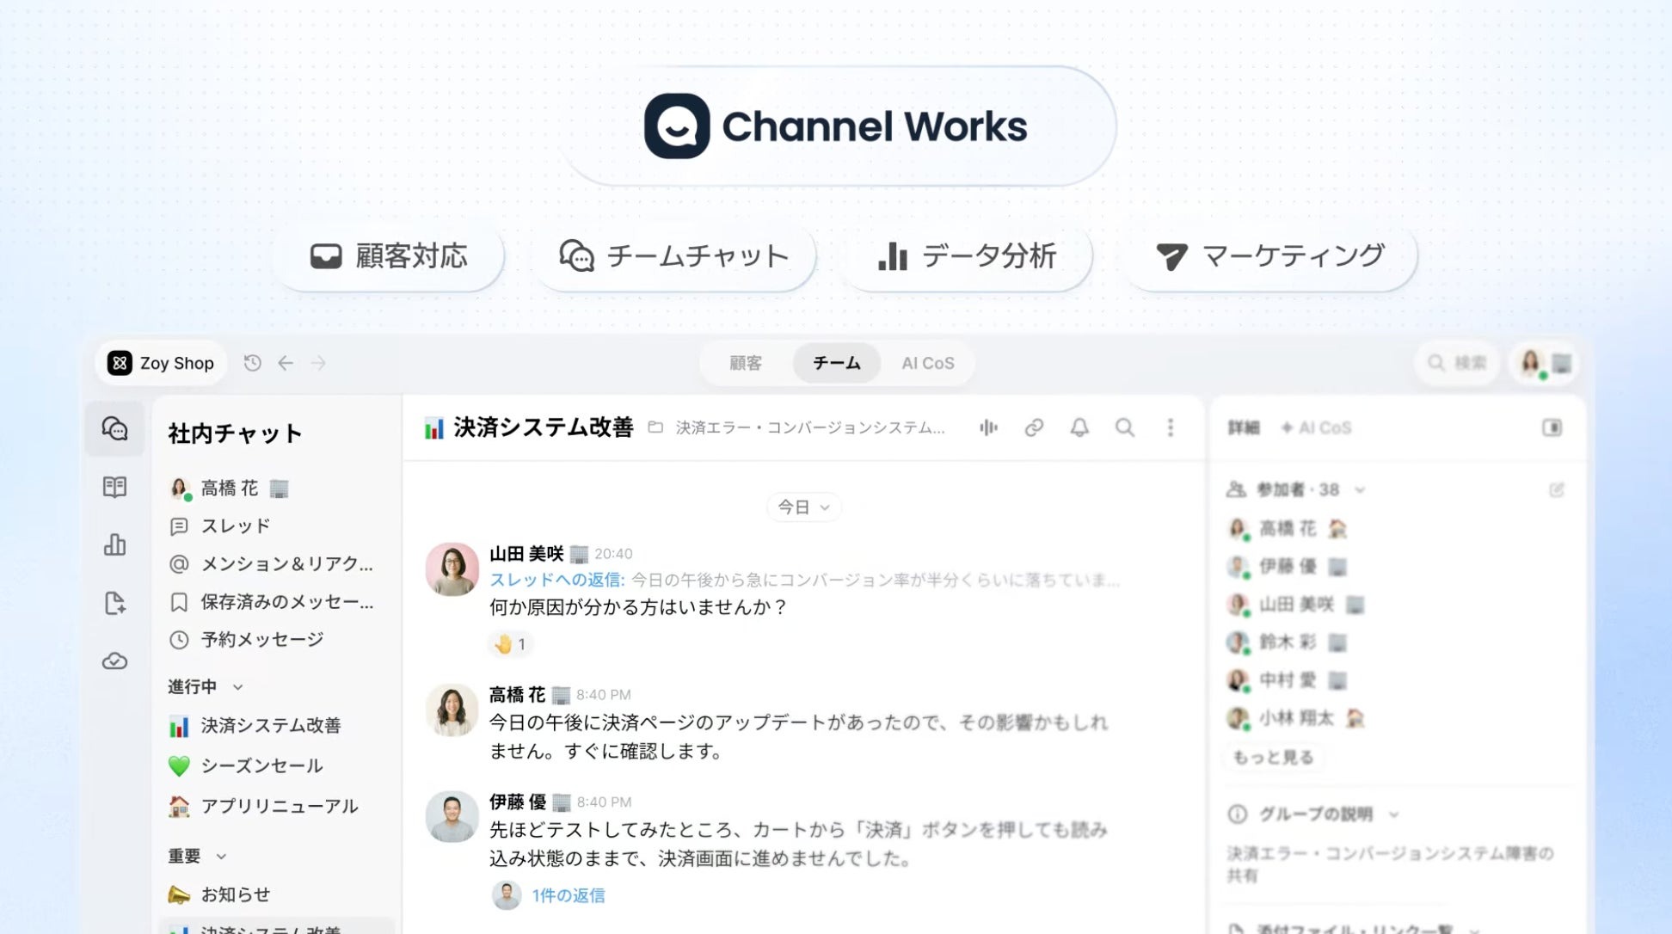Click the history clock icon beside Zoy Shop
The image size is (1672, 934).
click(x=252, y=363)
